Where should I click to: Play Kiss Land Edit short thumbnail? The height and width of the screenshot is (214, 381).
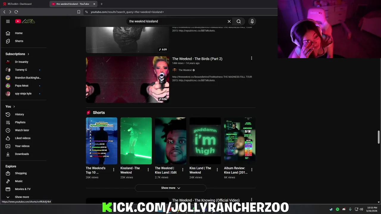click(x=171, y=141)
